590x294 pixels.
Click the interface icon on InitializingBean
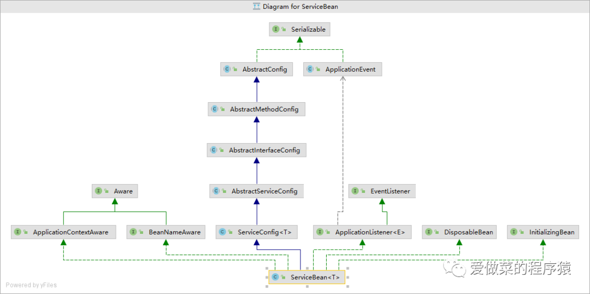513,232
